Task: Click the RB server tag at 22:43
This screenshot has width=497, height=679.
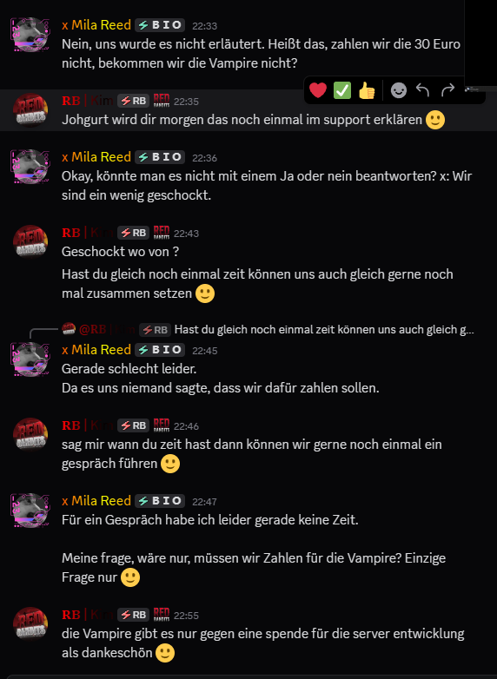Action: 134,233
